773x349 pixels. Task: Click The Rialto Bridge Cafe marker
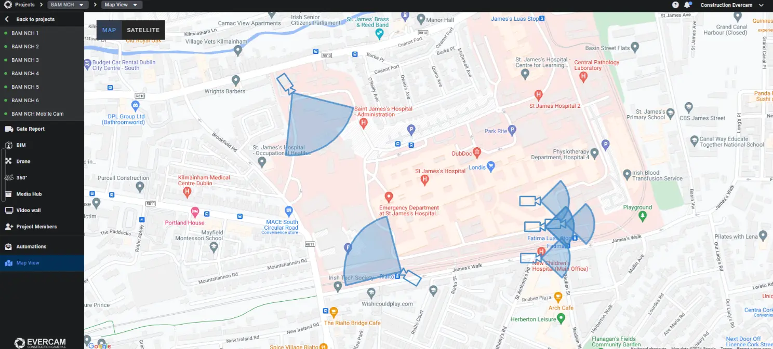[x=334, y=312]
